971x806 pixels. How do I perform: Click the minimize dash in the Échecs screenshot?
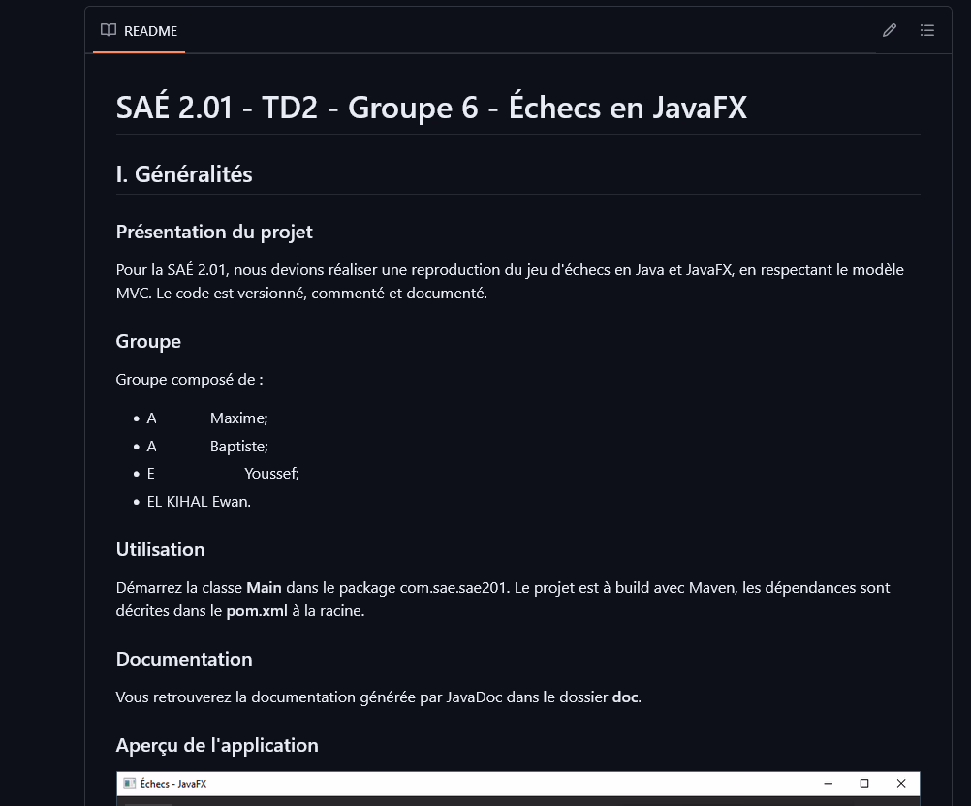[x=828, y=783]
